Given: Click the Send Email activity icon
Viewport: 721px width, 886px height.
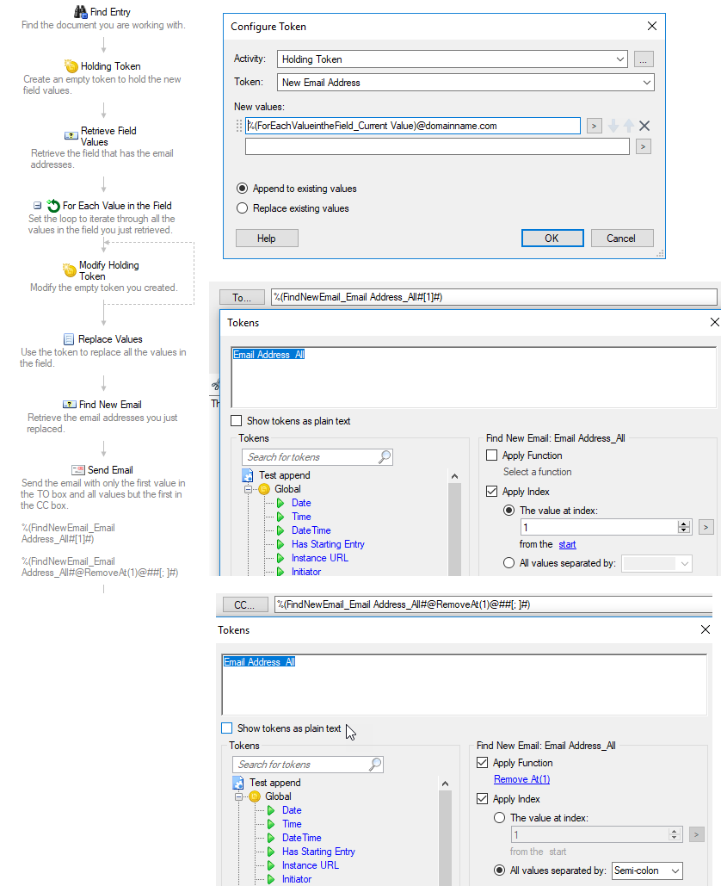Looking at the screenshot, I should point(78,470).
